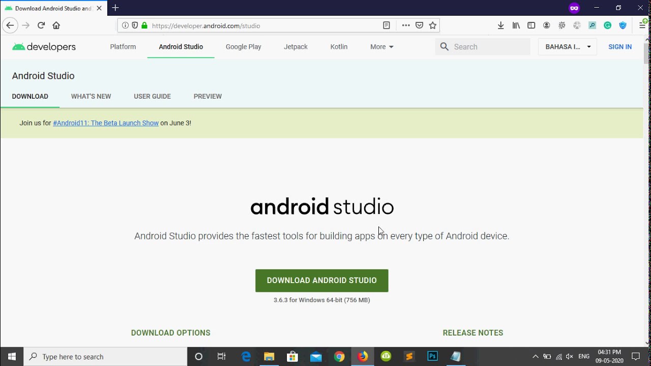The width and height of the screenshot is (651, 366).
Task: Click the Android developers logo
Action: 44,47
